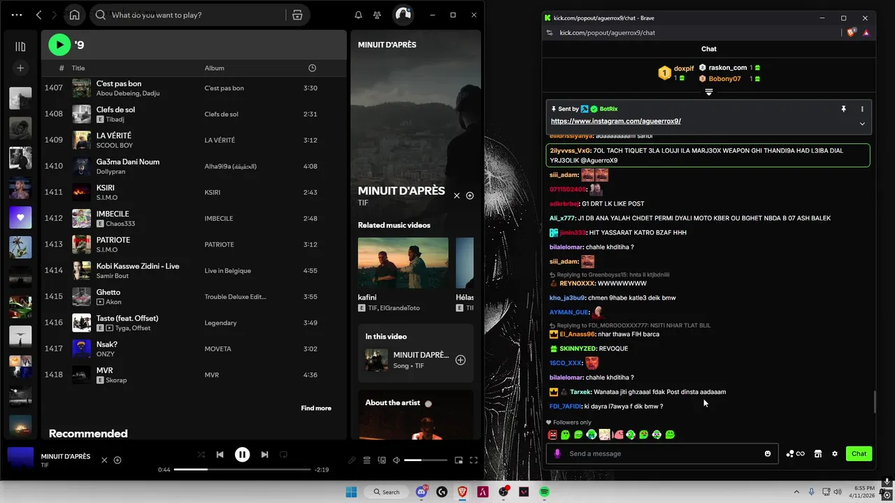Screen dimensions: 895x503
Task: Skip to the next track
Action: [x=264, y=454]
